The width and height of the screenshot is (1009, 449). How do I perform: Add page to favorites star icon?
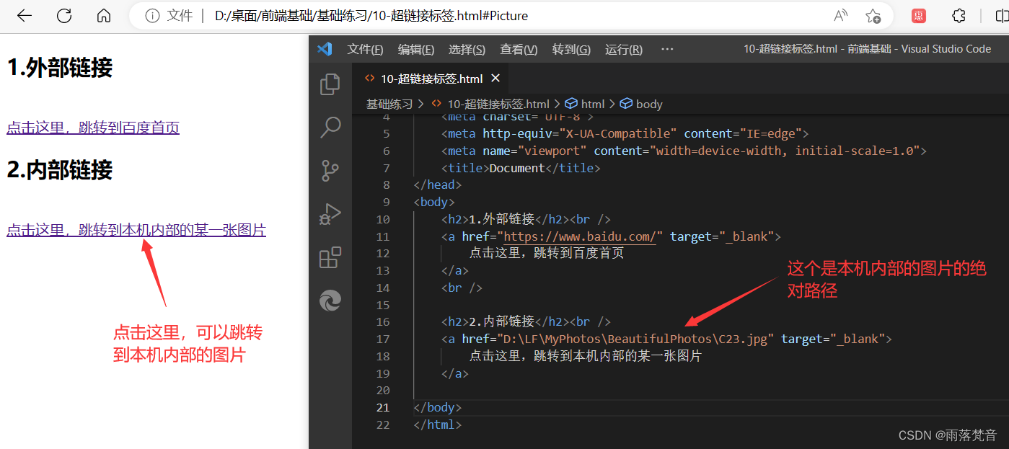[x=873, y=16]
